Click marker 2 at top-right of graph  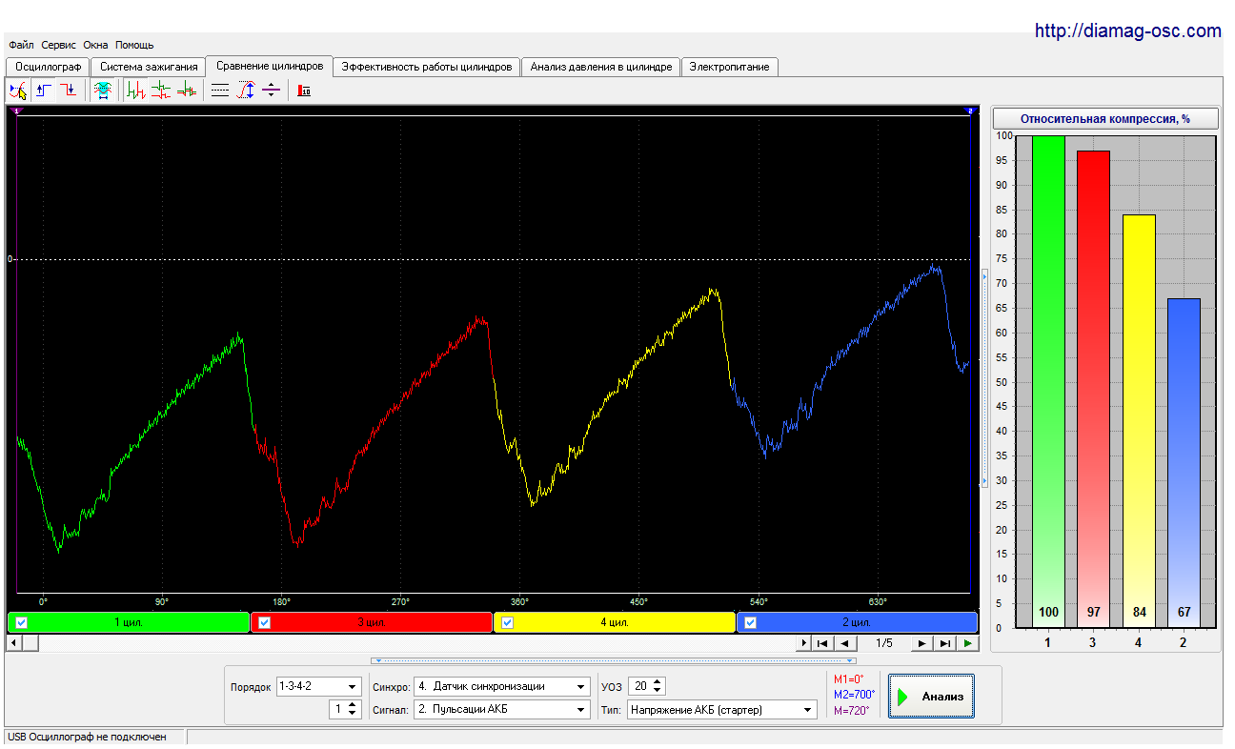tap(970, 111)
